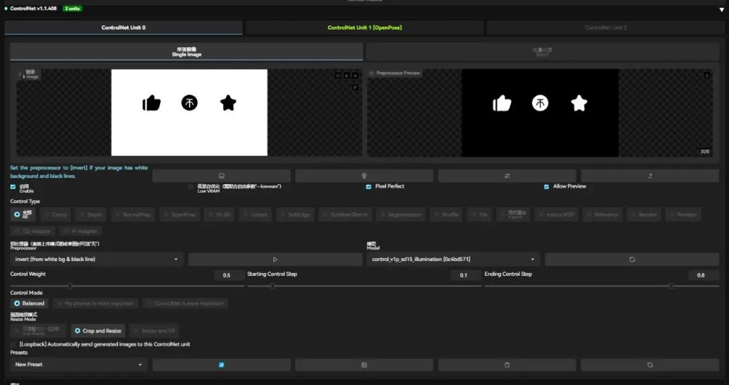Open the Model dropdown control_v1p_sd15_illumination

pos(454,259)
